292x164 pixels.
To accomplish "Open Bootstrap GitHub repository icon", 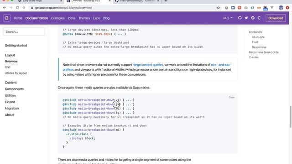I will (240, 18).
